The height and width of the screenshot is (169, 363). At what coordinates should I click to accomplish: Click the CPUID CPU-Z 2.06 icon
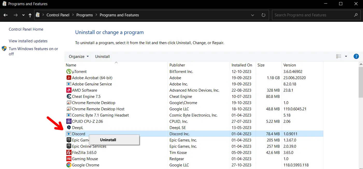(x=69, y=121)
